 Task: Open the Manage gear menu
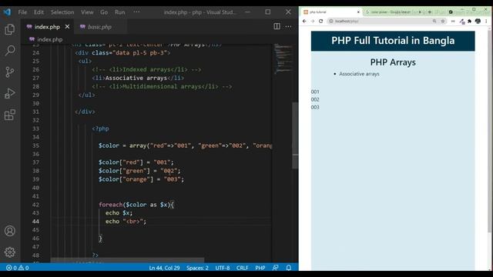click(x=10, y=252)
